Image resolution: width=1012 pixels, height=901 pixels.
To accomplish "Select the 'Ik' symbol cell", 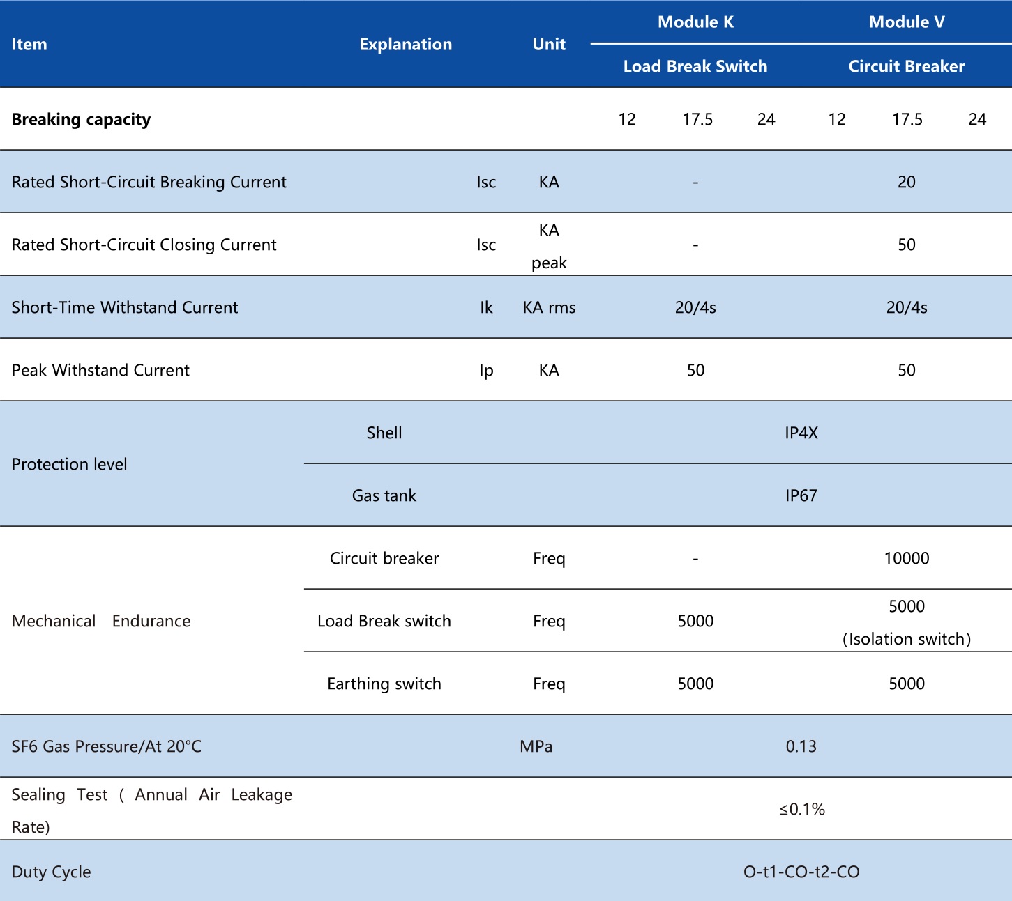I will pyautogui.click(x=486, y=307).
